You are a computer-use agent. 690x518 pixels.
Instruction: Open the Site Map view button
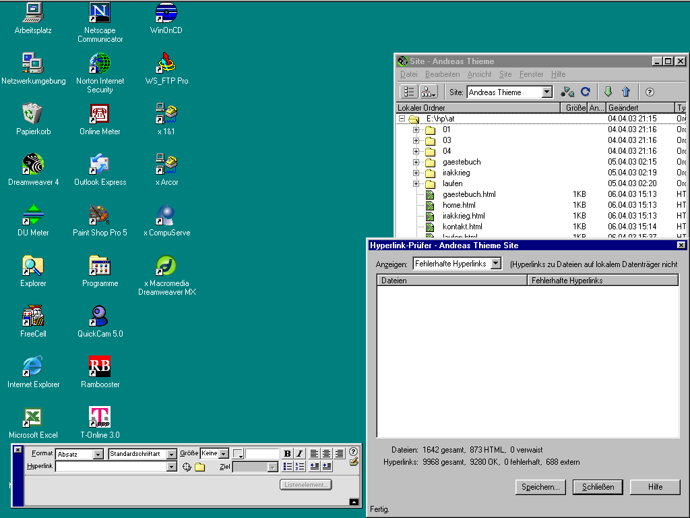[428, 92]
